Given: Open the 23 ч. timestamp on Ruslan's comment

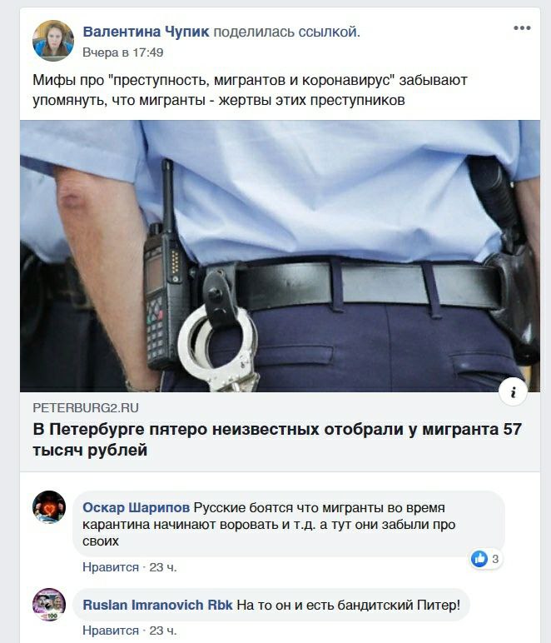Looking at the screenshot, I should point(163,631).
